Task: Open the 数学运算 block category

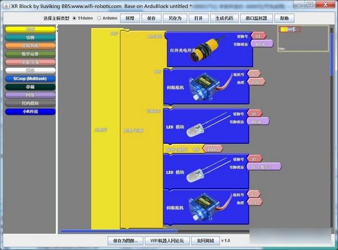Action: [30, 54]
